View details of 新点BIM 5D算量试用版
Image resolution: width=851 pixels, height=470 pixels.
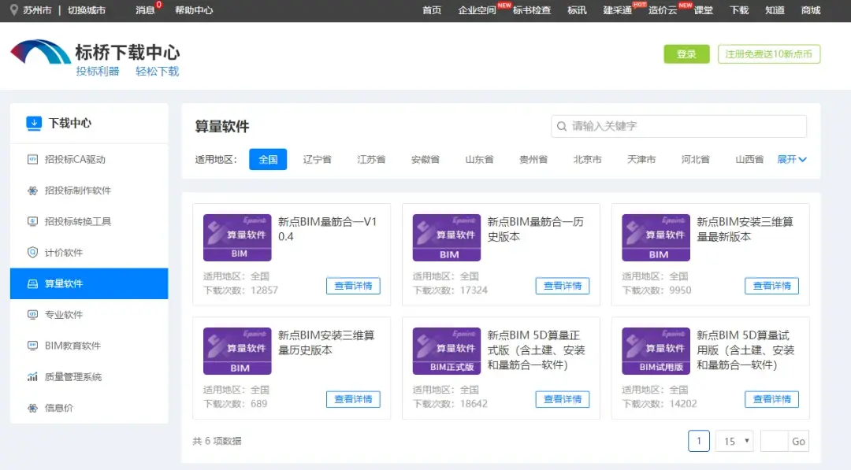click(x=771, y=399)
